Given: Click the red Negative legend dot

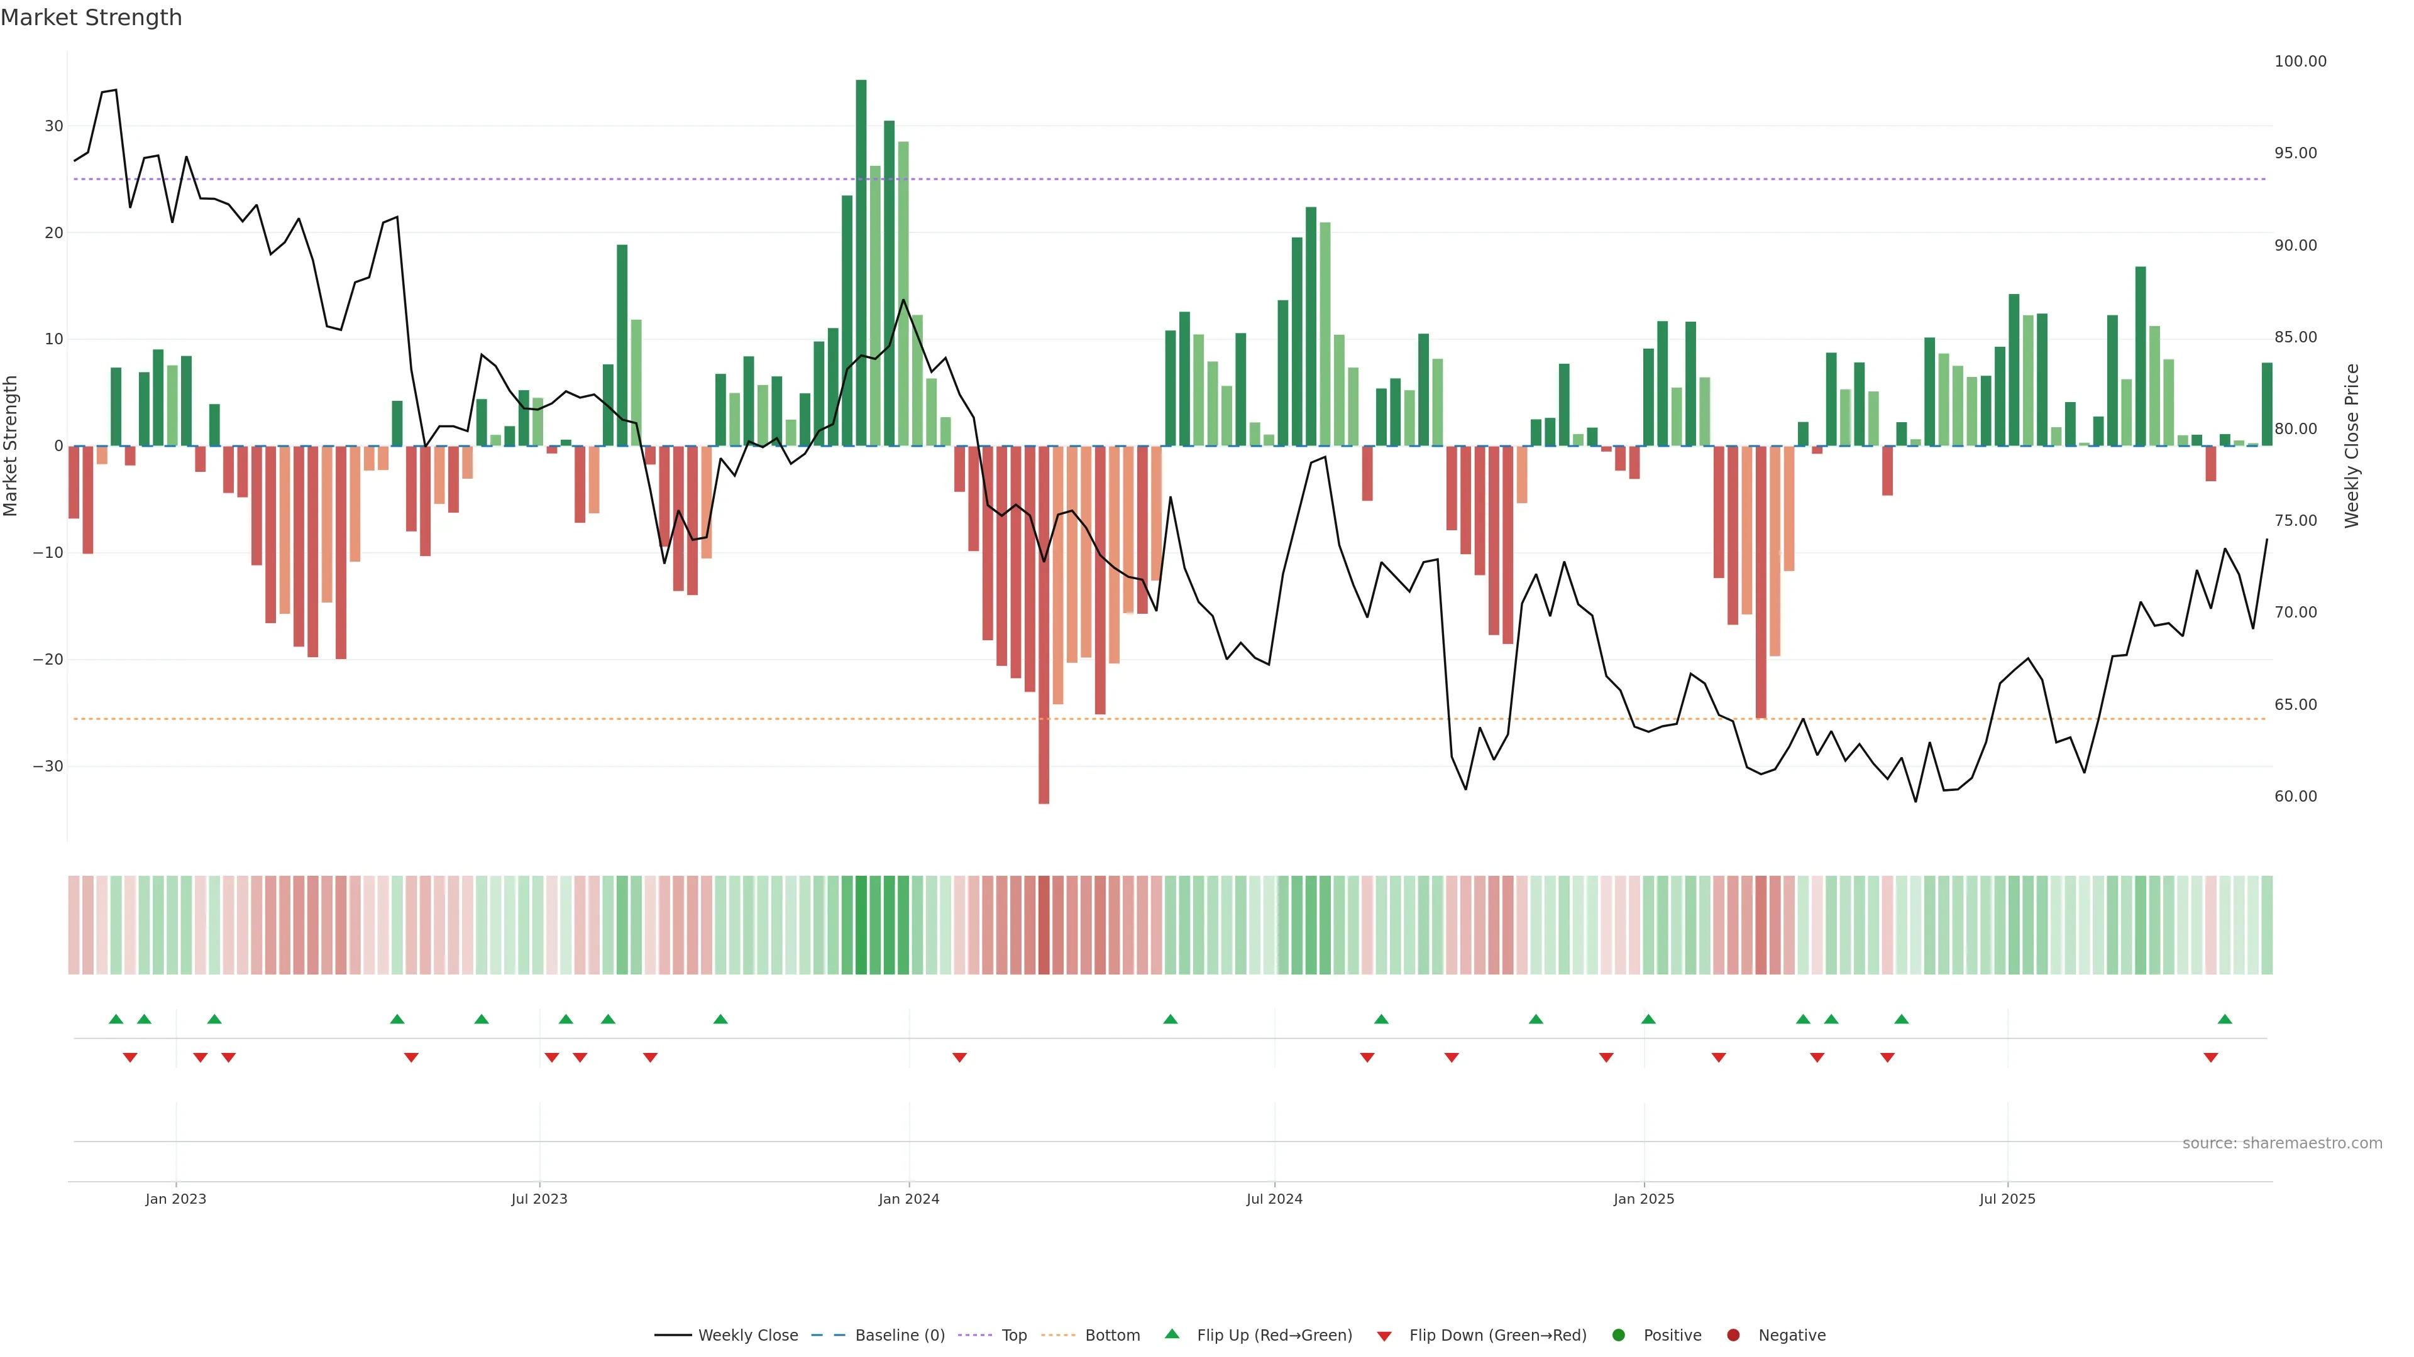Looking at the screenshot, I should coord(1733,1336).
